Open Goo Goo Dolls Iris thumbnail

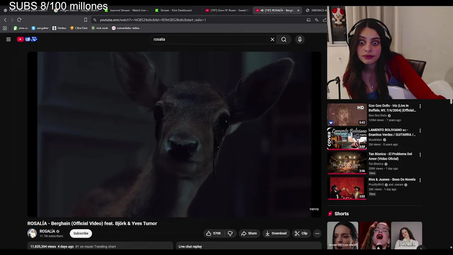(347, 114)
